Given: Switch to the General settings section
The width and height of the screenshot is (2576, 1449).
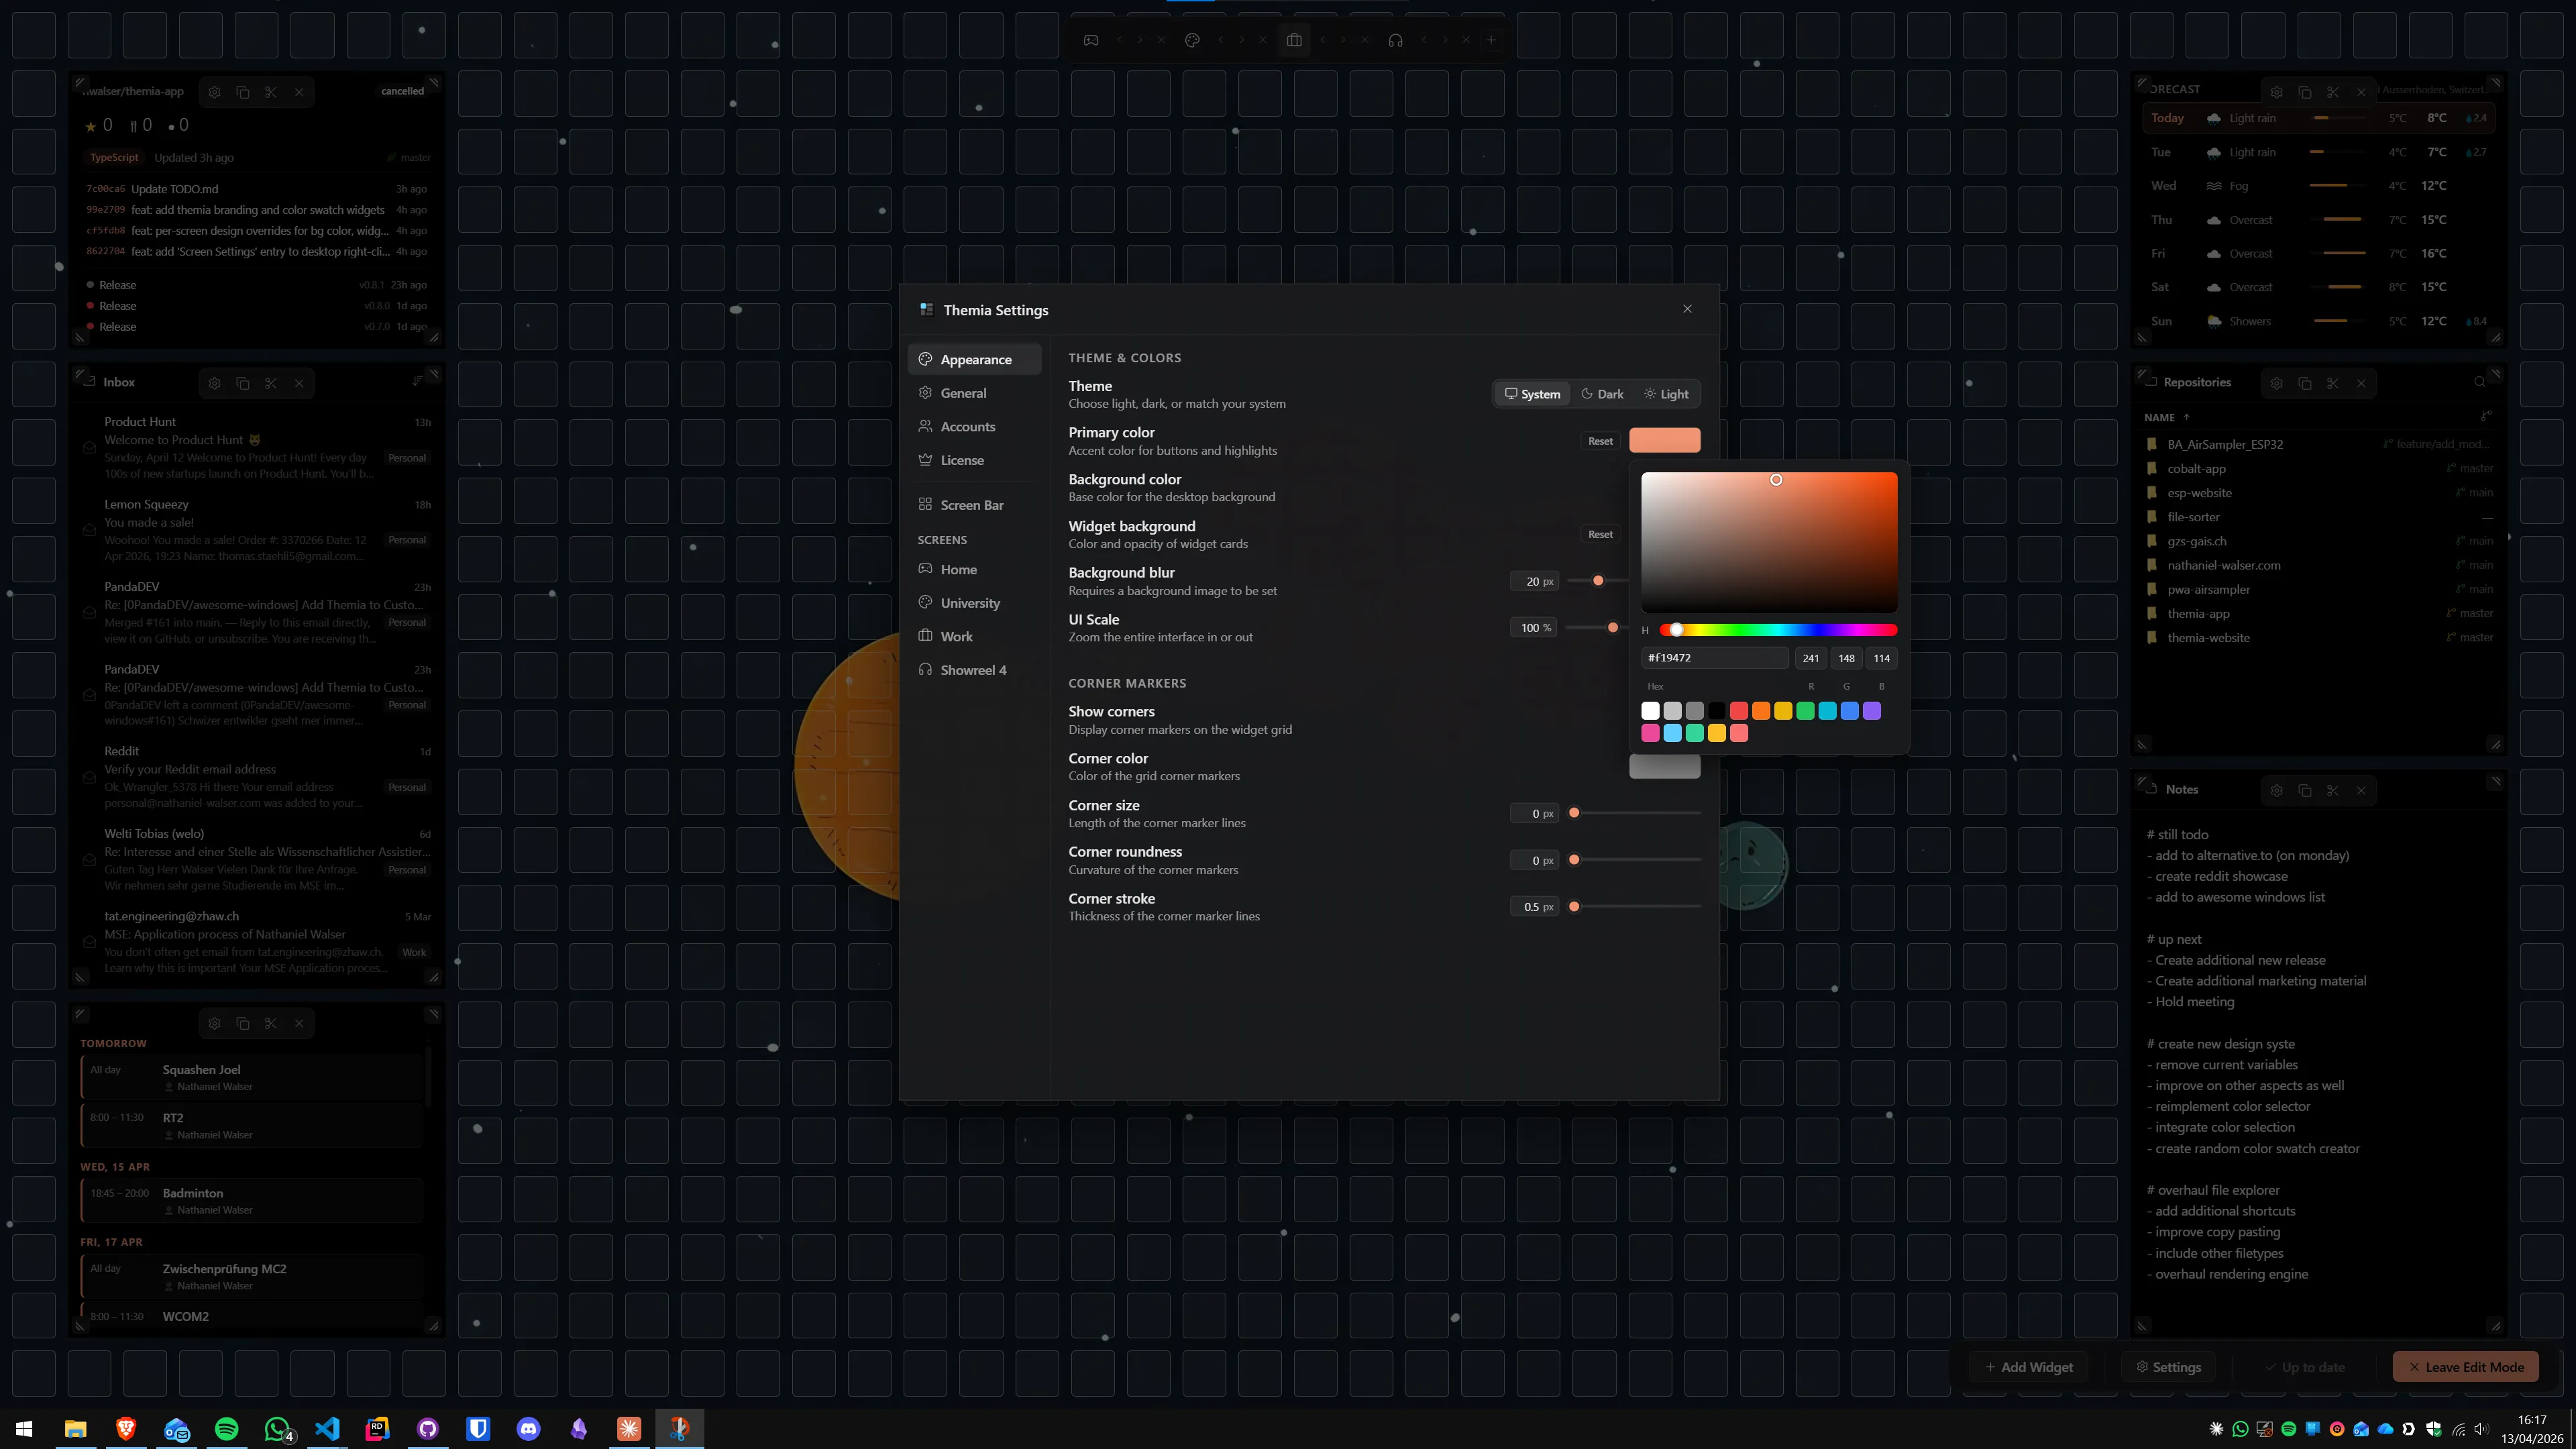Looking at the screenshot, I should click(x=963, y=392).
